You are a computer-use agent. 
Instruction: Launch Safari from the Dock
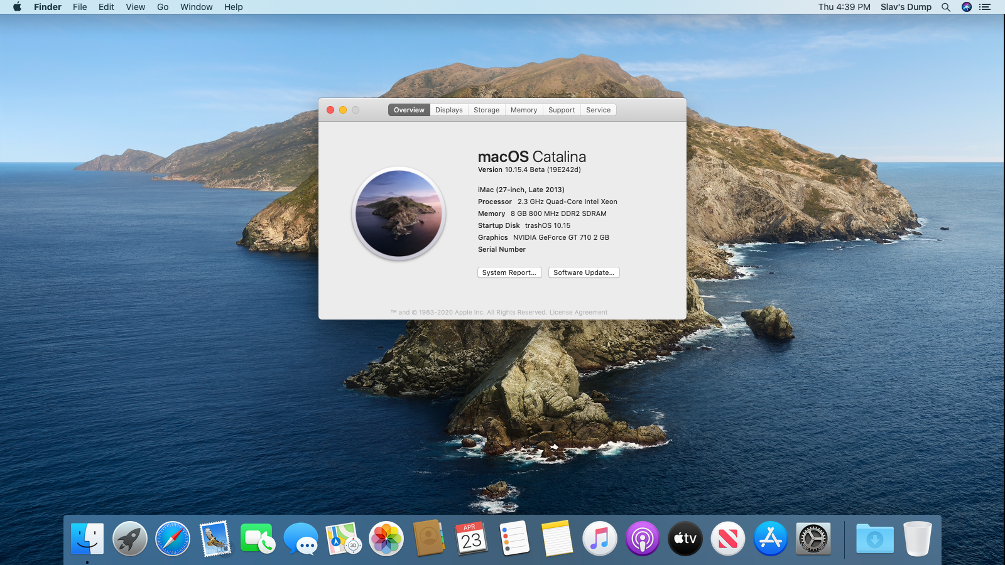(173, 539)
